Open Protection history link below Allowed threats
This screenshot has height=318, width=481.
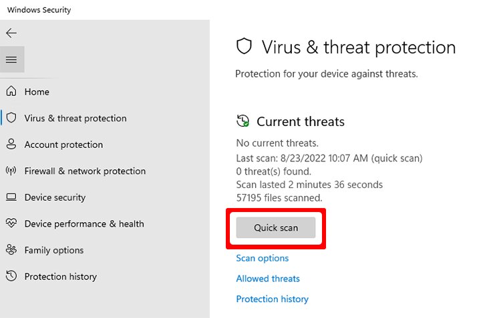point(273,299)
